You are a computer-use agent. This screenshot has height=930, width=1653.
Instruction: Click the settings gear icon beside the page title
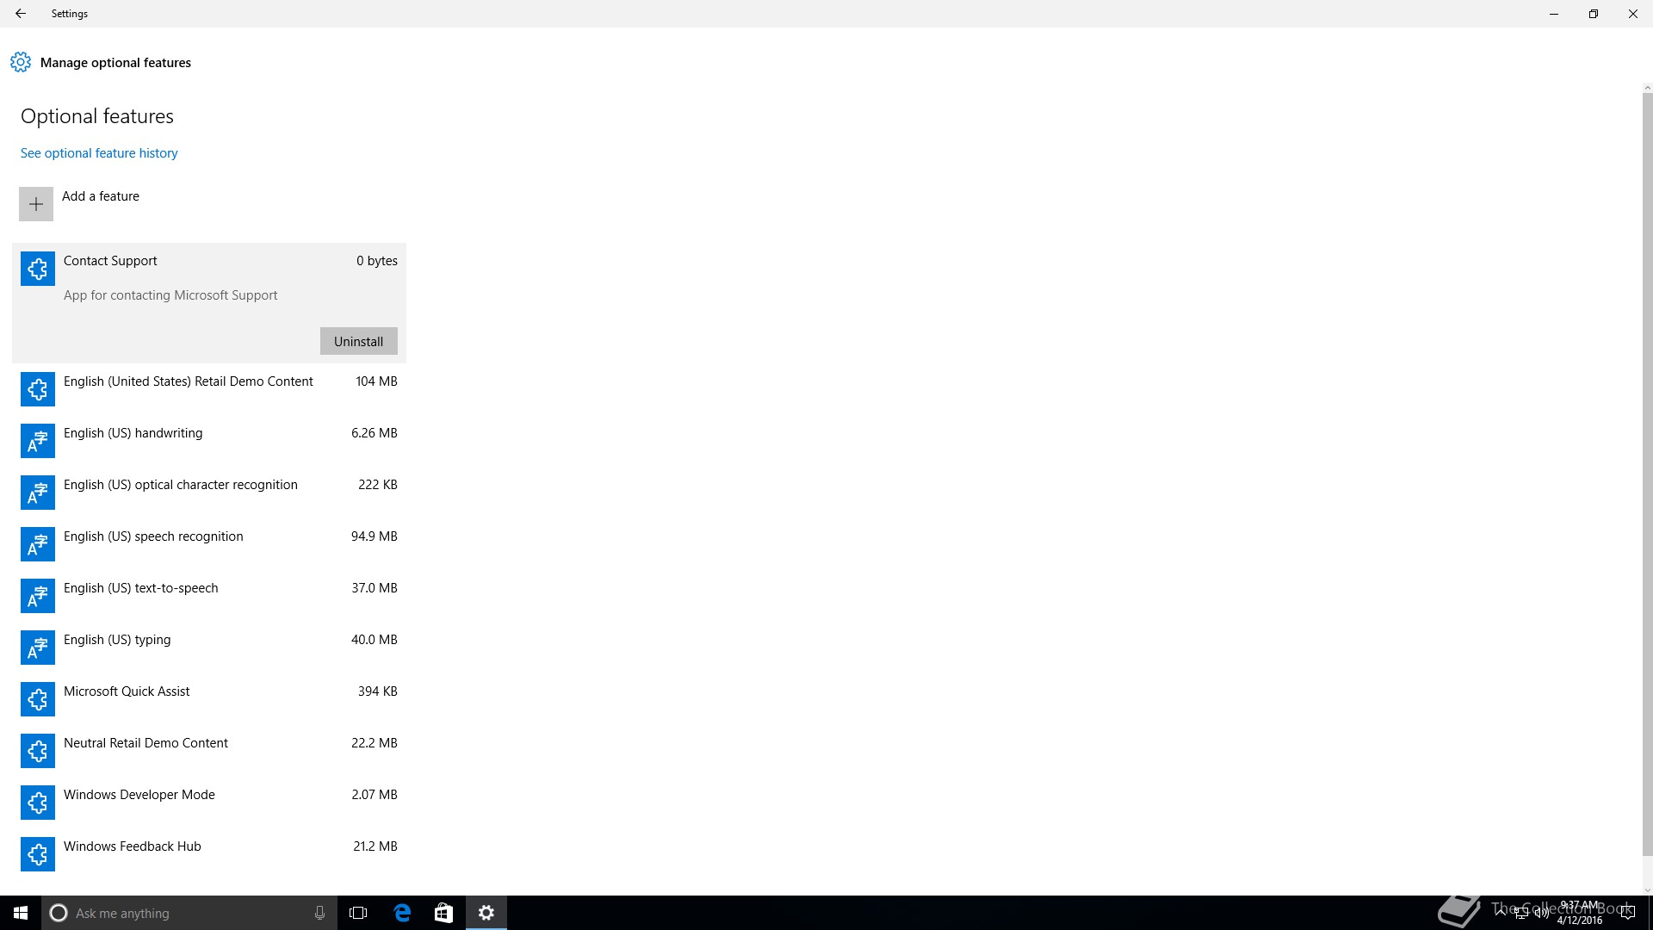click(21, 62)
